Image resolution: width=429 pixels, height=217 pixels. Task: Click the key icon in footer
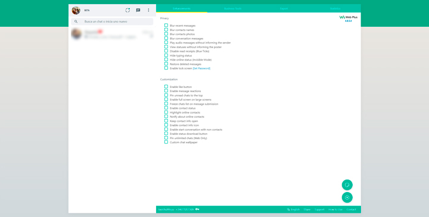click(x=197, y=209)
